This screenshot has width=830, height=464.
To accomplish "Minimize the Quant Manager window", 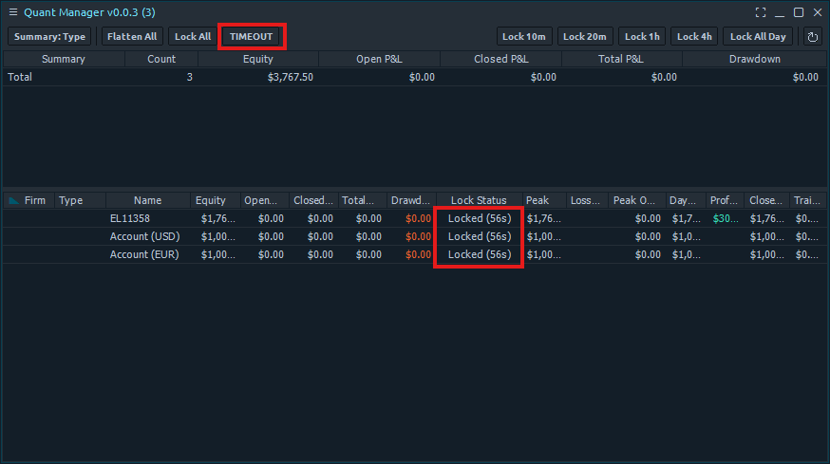I will [x=780, y=12].
